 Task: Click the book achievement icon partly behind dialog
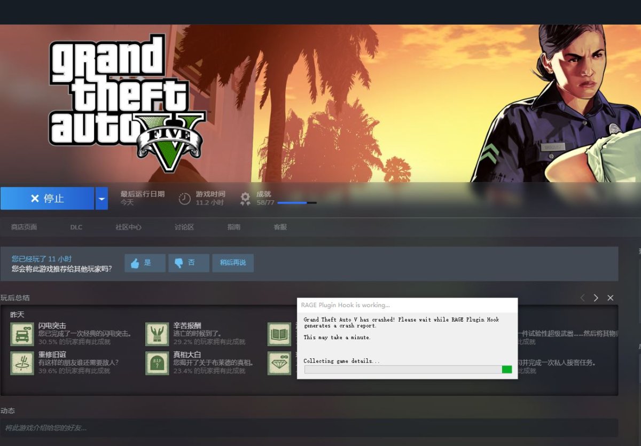pyautogui.click(x=279, y=334)
